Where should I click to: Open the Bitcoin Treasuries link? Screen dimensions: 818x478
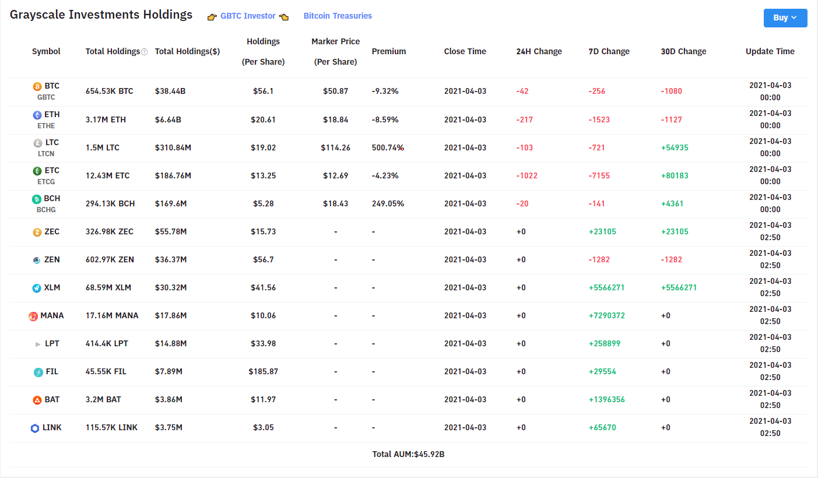click(338, 16)
